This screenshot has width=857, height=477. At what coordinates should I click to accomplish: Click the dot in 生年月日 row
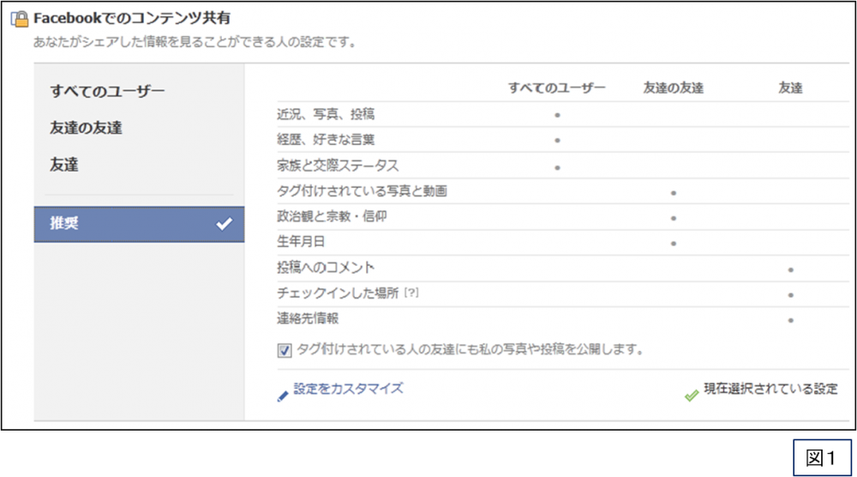pyautogui.click(x=674, y=244)
